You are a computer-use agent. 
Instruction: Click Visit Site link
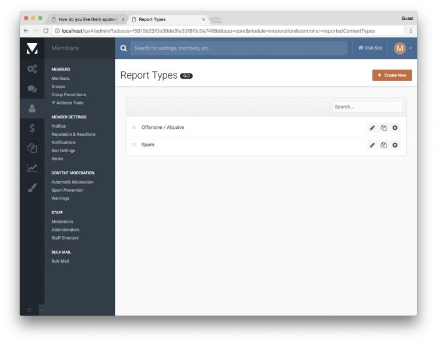point(370,48)
